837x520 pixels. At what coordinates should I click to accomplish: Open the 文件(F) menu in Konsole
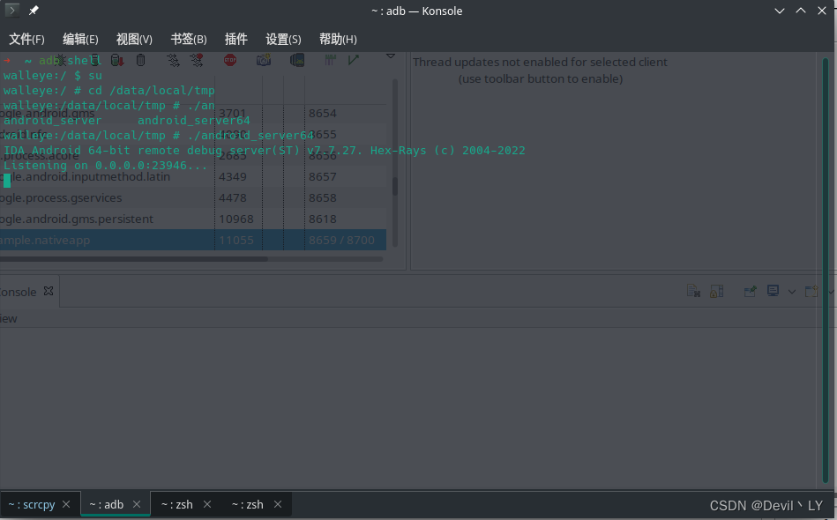[26, 39]
